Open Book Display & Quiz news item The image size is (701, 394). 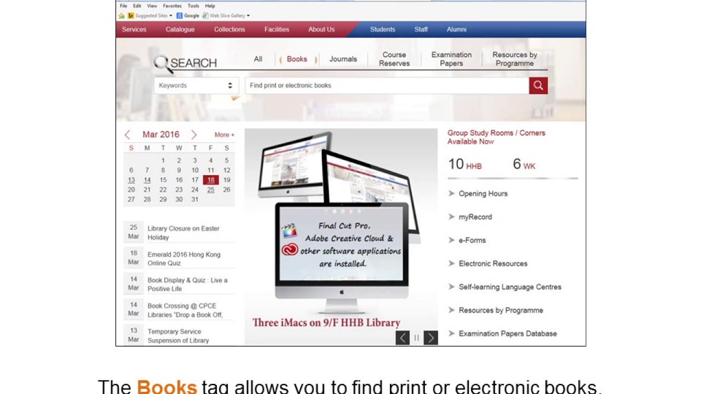point(187,284)
